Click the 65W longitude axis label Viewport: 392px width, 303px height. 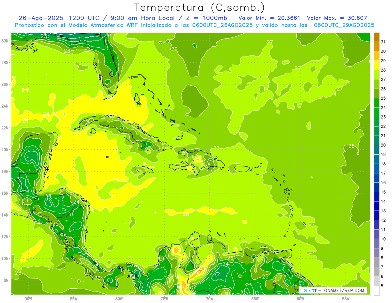click(x=255, y=299)
